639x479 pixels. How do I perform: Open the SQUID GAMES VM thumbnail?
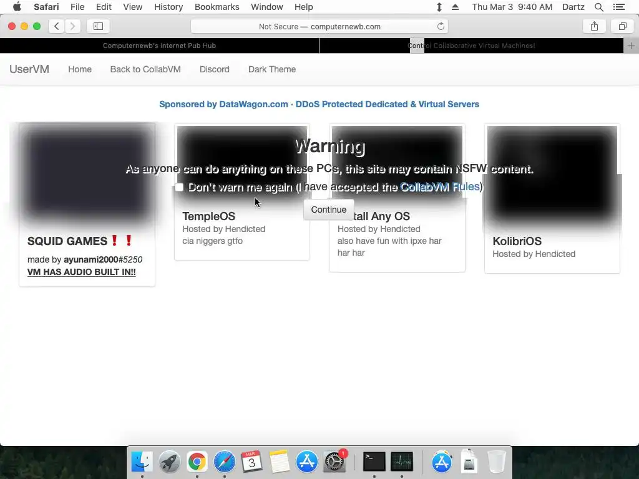(x=87, y=175)
